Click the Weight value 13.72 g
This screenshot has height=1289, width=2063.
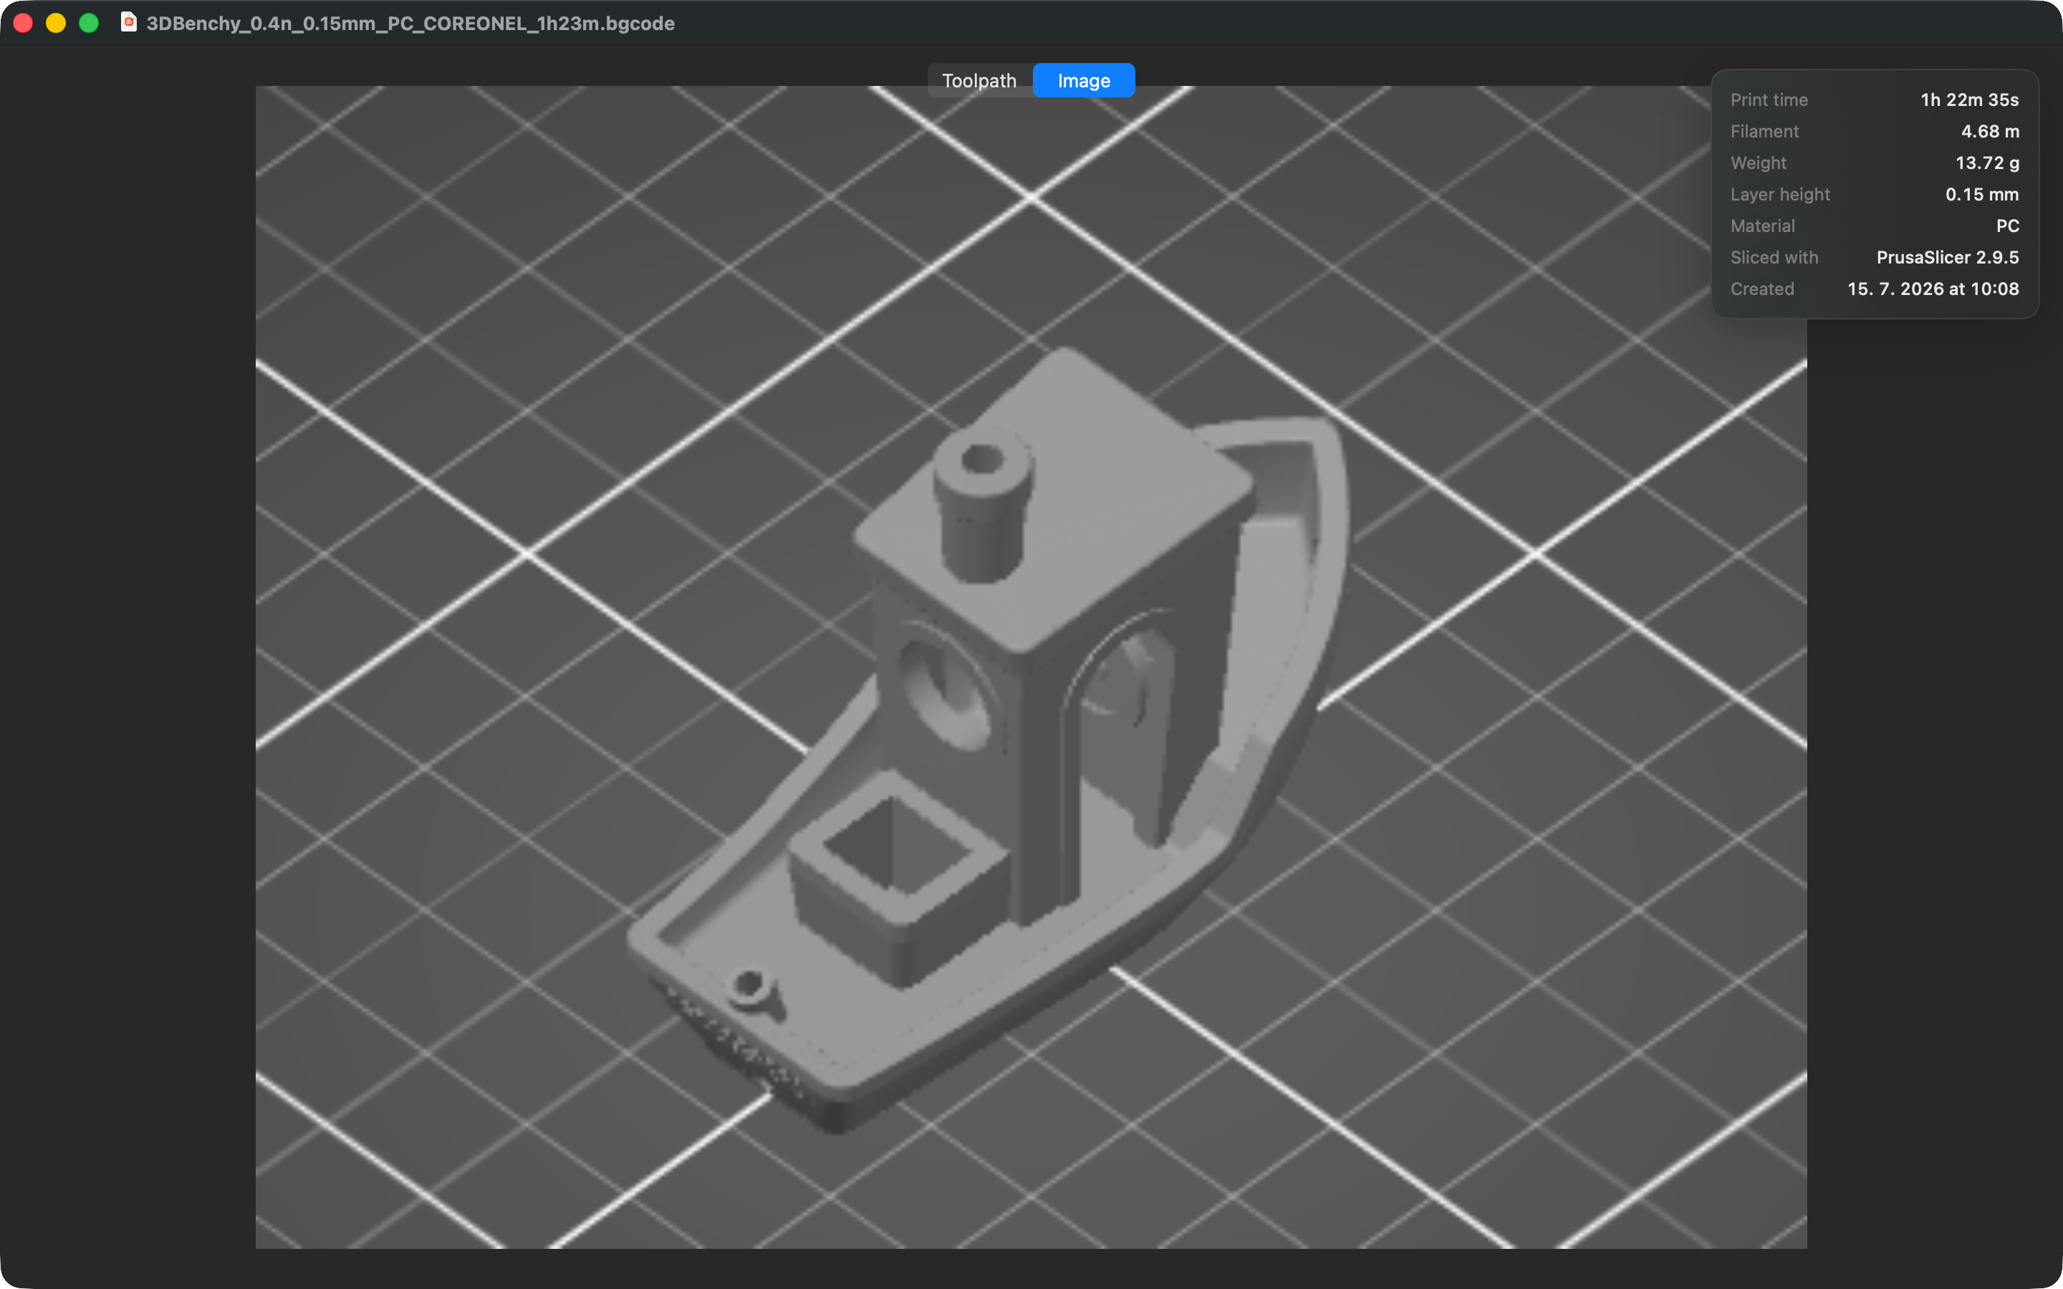[1987, 163]
